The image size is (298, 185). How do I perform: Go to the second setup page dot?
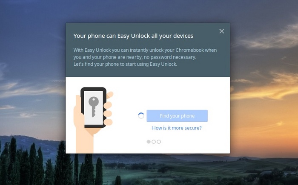(x=154, y=142)
